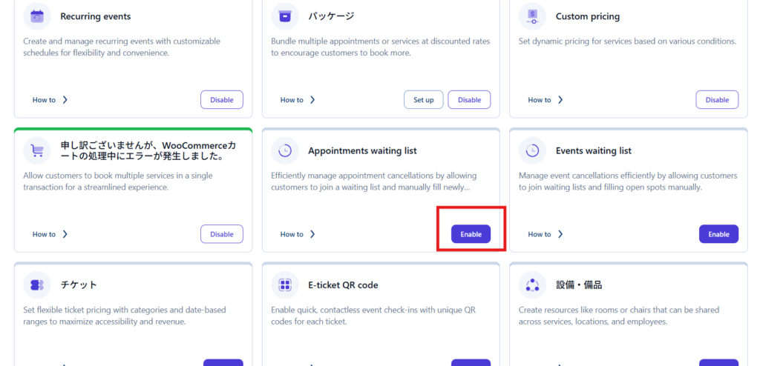Open How to for Events waiting list
This screenshot has width=760, height=366.
pos(545,234)
